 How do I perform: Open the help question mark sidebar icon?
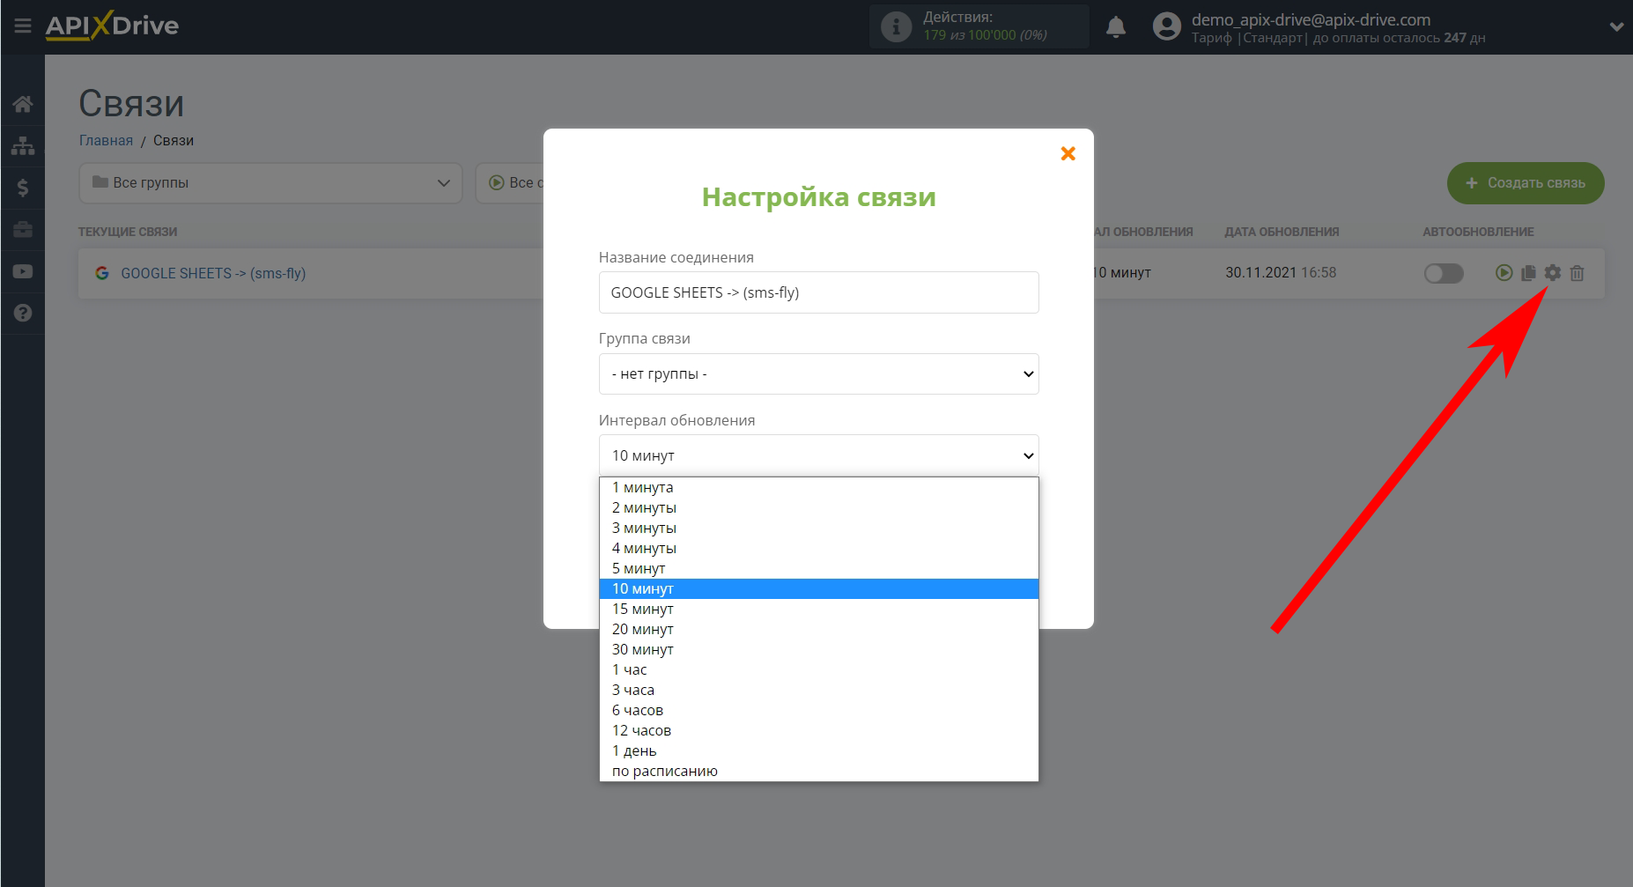[23, 313]
